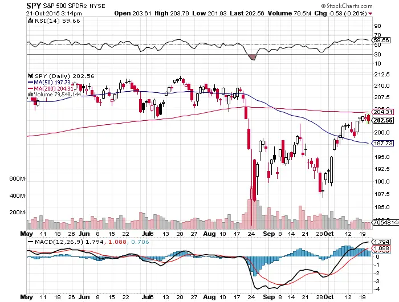Screen dimensions: 399x302
Task: Click the blue MA(50) legend line marker
Action: pyautogui.click(x=30, y=83)
